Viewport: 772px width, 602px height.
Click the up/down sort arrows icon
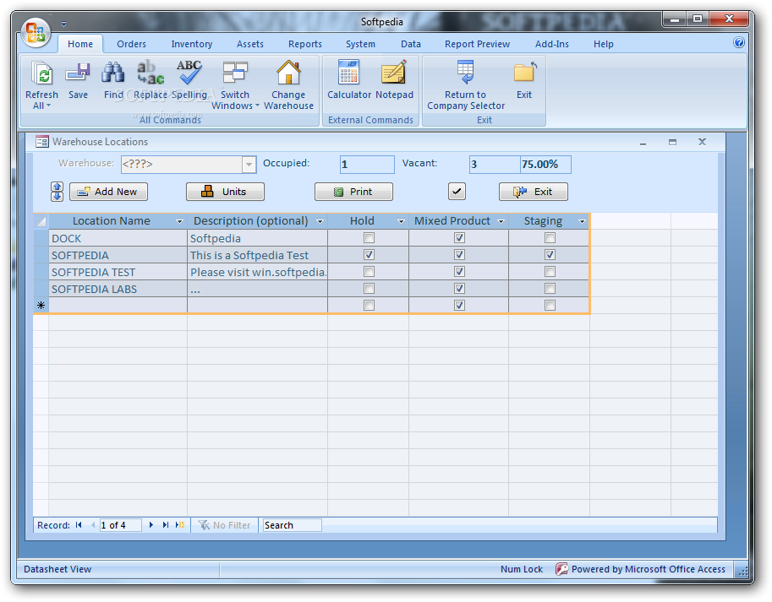(x=57, y=192)
